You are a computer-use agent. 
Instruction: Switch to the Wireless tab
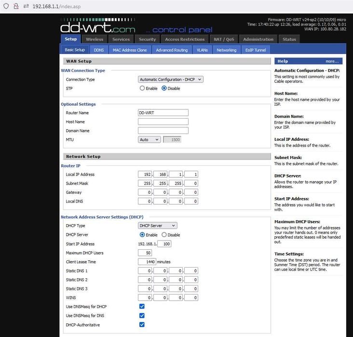95,40
